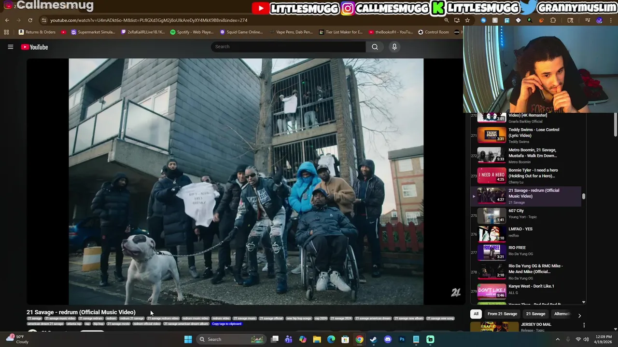The width and height of the screenshot is (618, 347).
Task: Open the Squid Game Online bookmark
Action: tap(241, 32)
